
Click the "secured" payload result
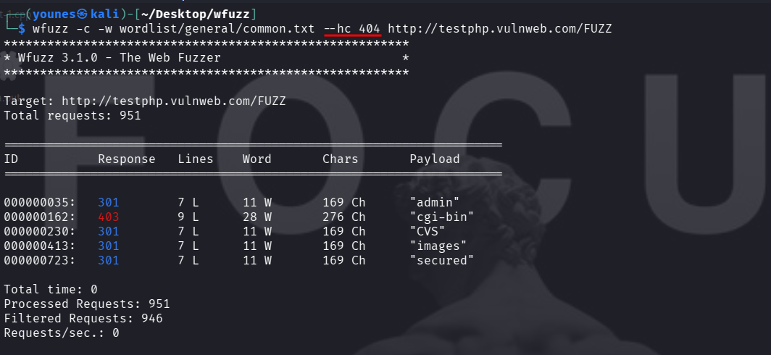tap(442, 260)
